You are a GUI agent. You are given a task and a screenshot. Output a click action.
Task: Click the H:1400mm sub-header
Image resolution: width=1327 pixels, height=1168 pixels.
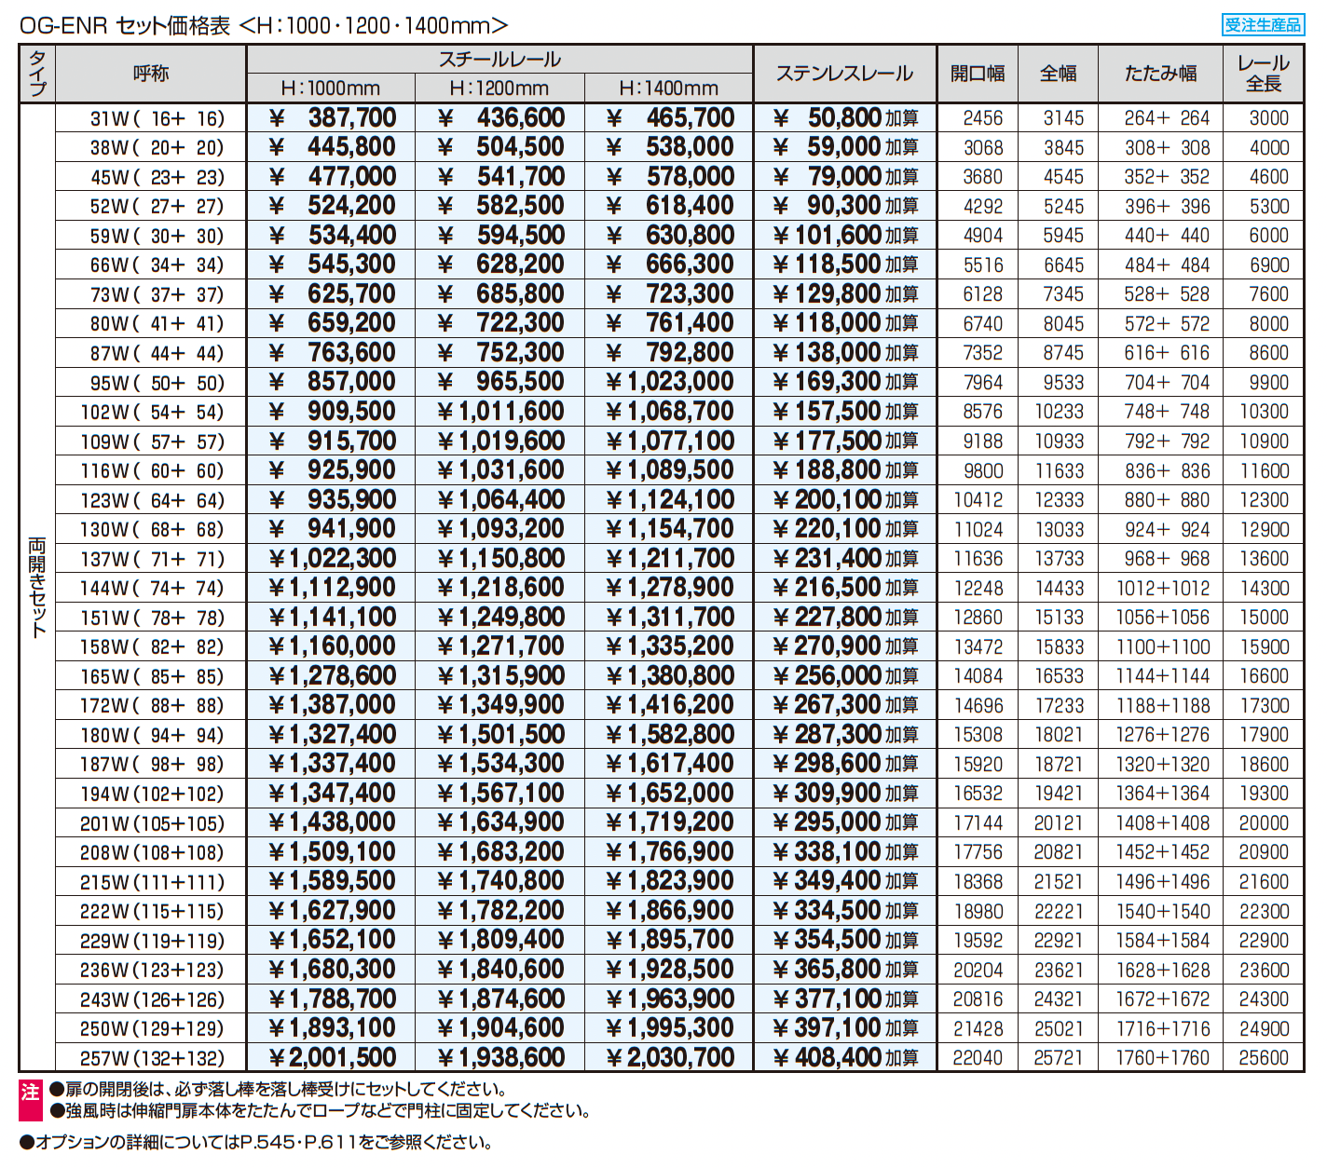click(x=668, y=88)
